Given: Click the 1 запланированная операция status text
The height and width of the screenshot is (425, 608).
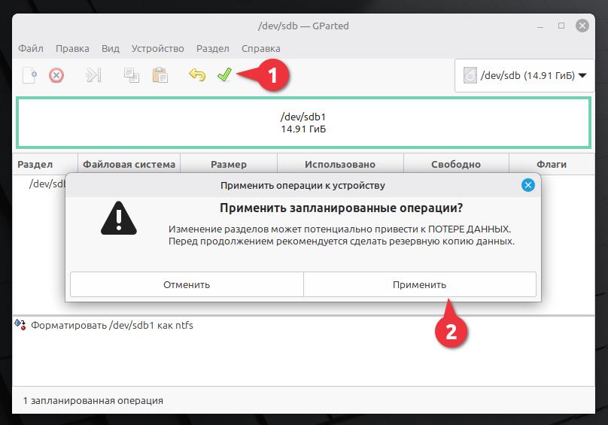Looking at the screenshot, I should [93, 401].
